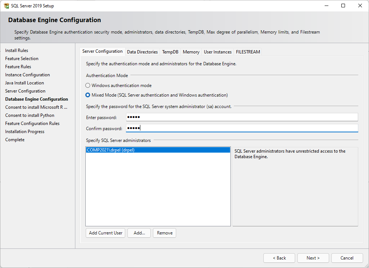Click the Add Current User button

tap(105, 233)
